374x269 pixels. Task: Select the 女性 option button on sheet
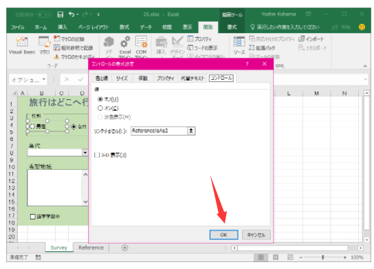pyautogui.click(x=74, y=127)
